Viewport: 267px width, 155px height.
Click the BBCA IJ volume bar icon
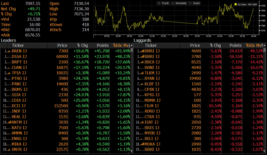coord(142,62)
